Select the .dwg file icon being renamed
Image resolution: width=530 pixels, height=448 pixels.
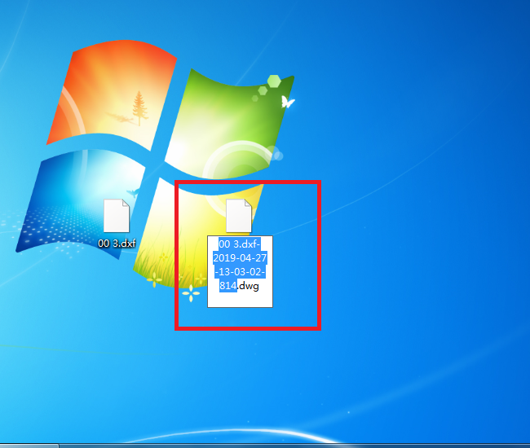[x=239, y=216]
